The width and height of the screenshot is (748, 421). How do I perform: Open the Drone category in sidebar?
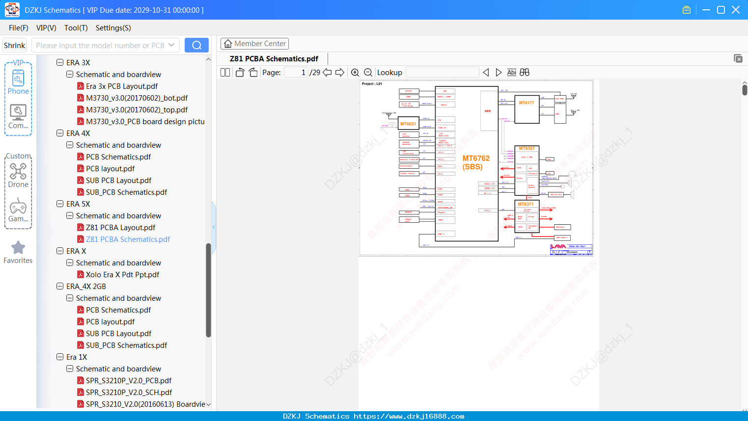[18, 175]
